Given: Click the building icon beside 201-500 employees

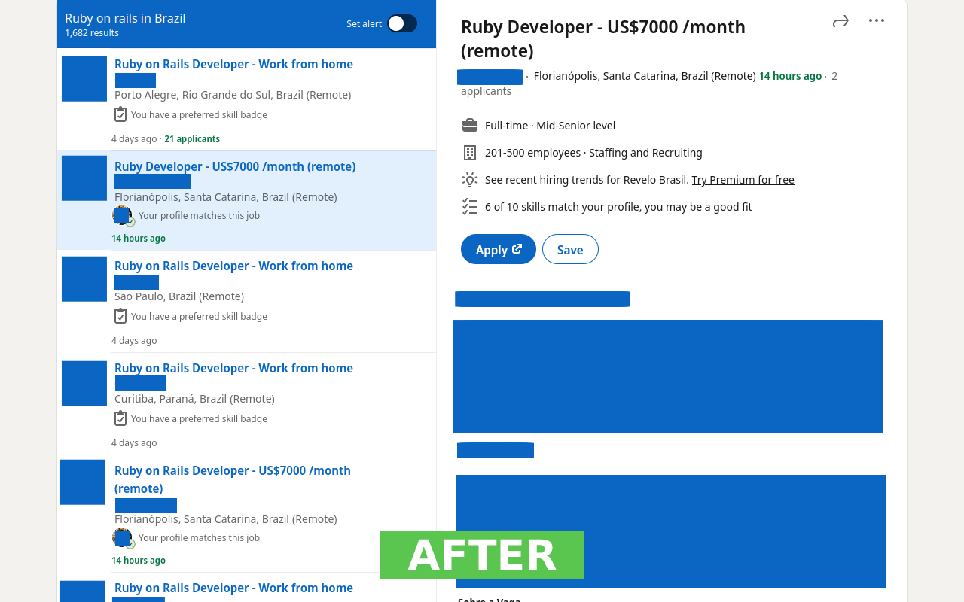Looking at the screenshot, I should pyautogui.click(x=470, y=152).
